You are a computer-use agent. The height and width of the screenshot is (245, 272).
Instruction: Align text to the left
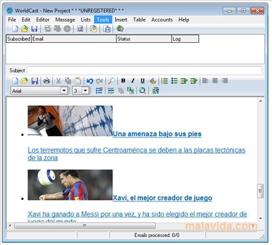click(205, 81)
